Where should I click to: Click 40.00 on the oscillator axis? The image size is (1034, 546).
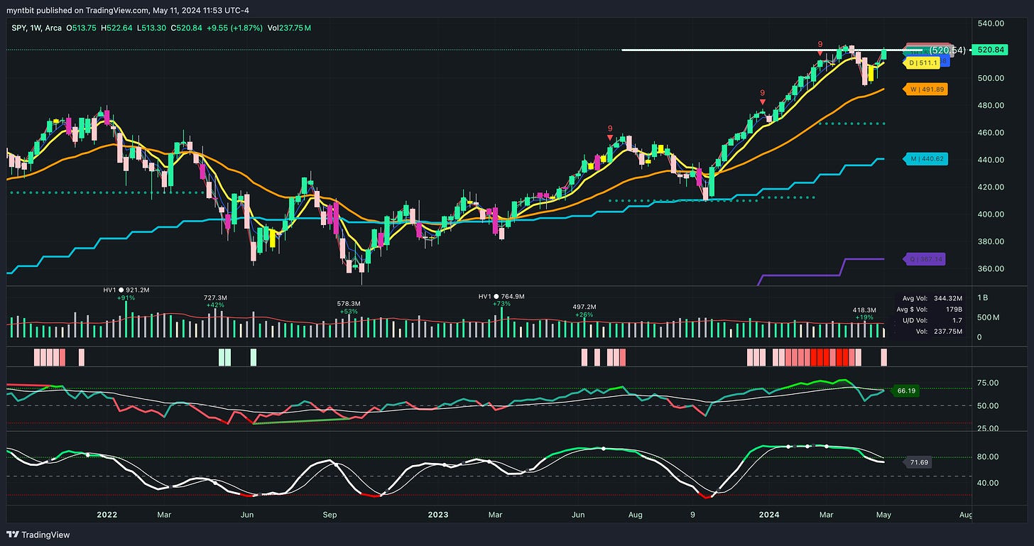click(x=988, y=483)
